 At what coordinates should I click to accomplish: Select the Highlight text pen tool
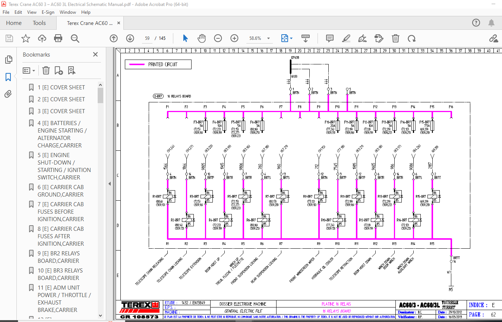tap(346, 38)
